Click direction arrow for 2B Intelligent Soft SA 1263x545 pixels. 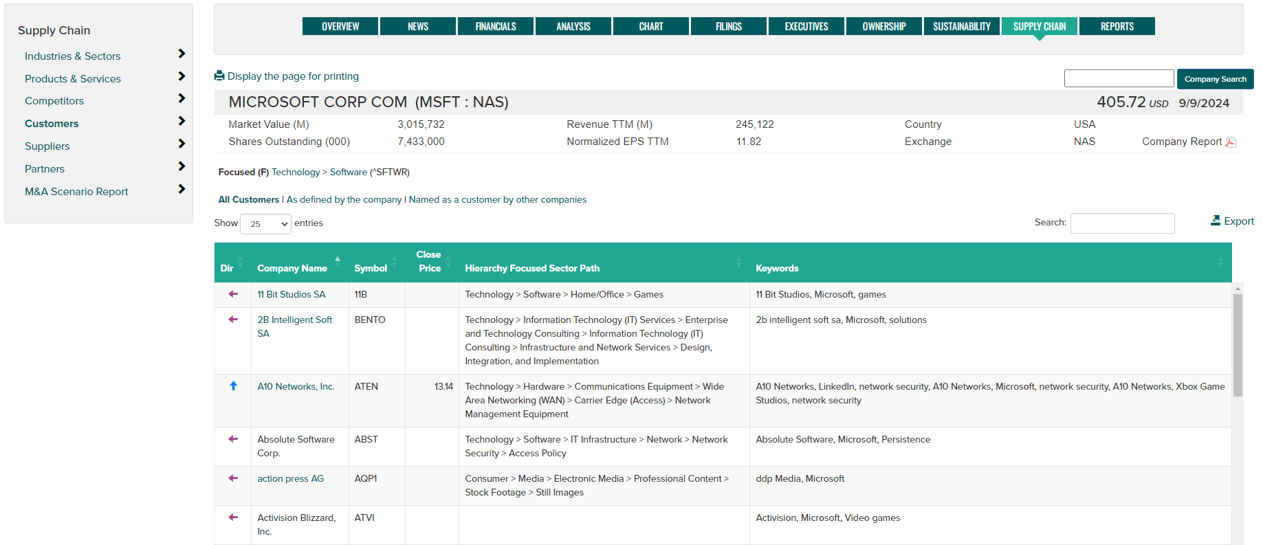[x=233, y=320]
